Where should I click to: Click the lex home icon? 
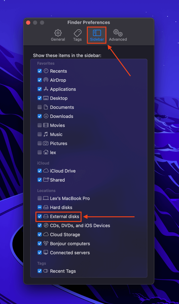[x=46, y=152]
